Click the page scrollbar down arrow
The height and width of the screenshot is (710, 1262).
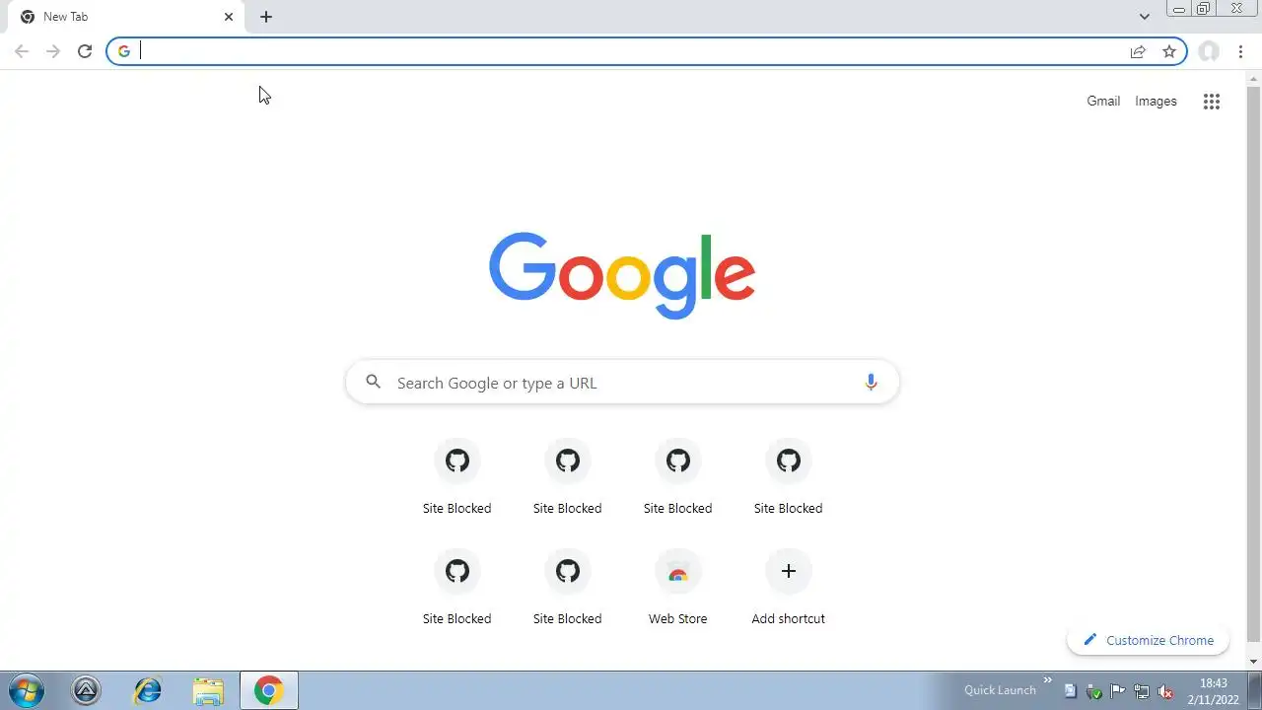click(x=1254, y=662)
